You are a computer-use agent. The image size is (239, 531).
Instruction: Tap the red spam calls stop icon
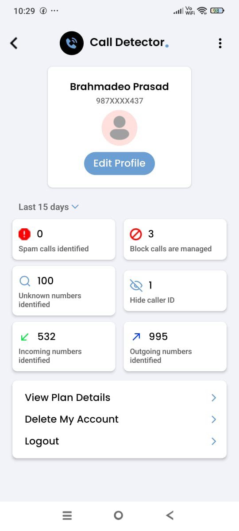pos(25,234)
